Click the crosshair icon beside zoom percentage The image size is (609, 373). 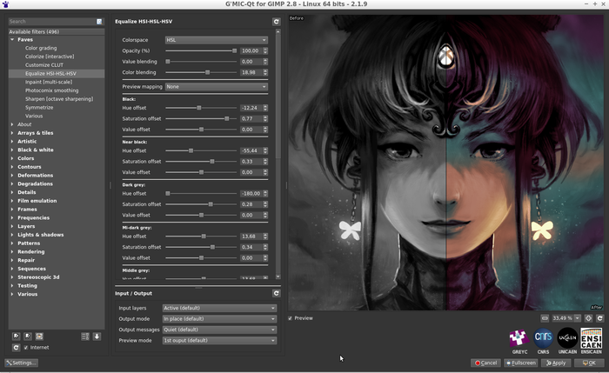(589, 318)
